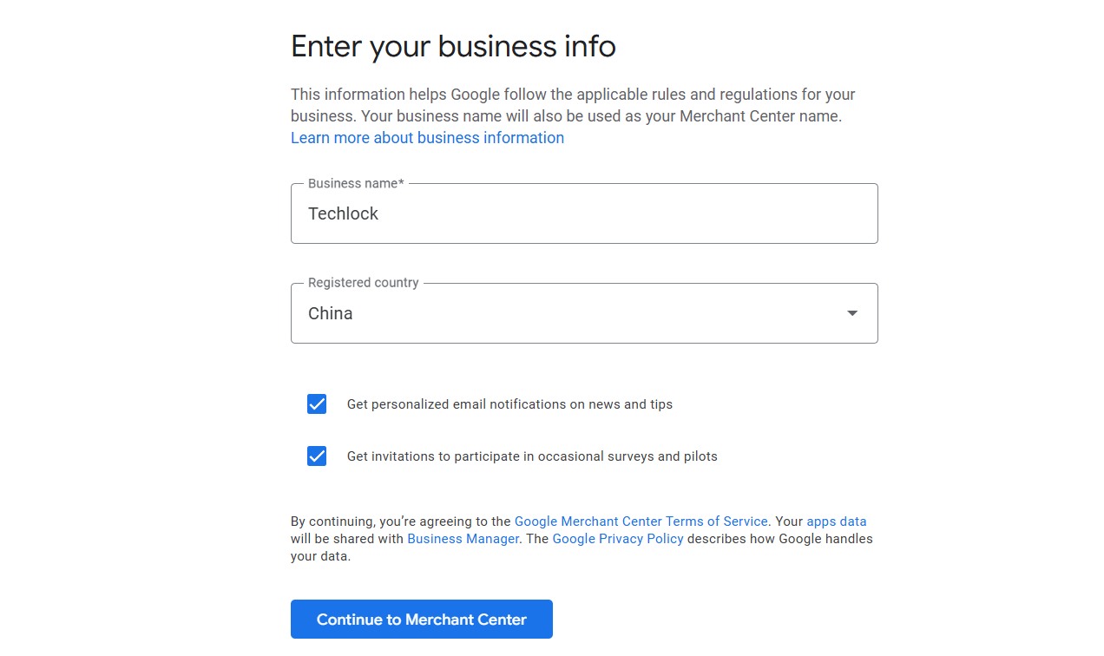Click the 'Get invitations to participate' label
1104x656 pixels.
[532, 456]
